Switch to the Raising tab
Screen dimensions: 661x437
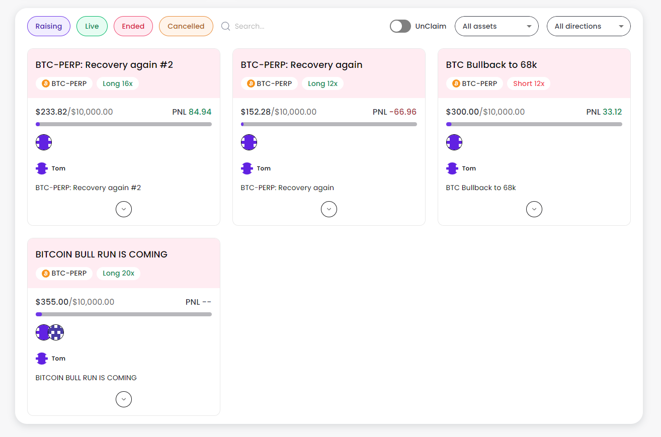[49, 26]
